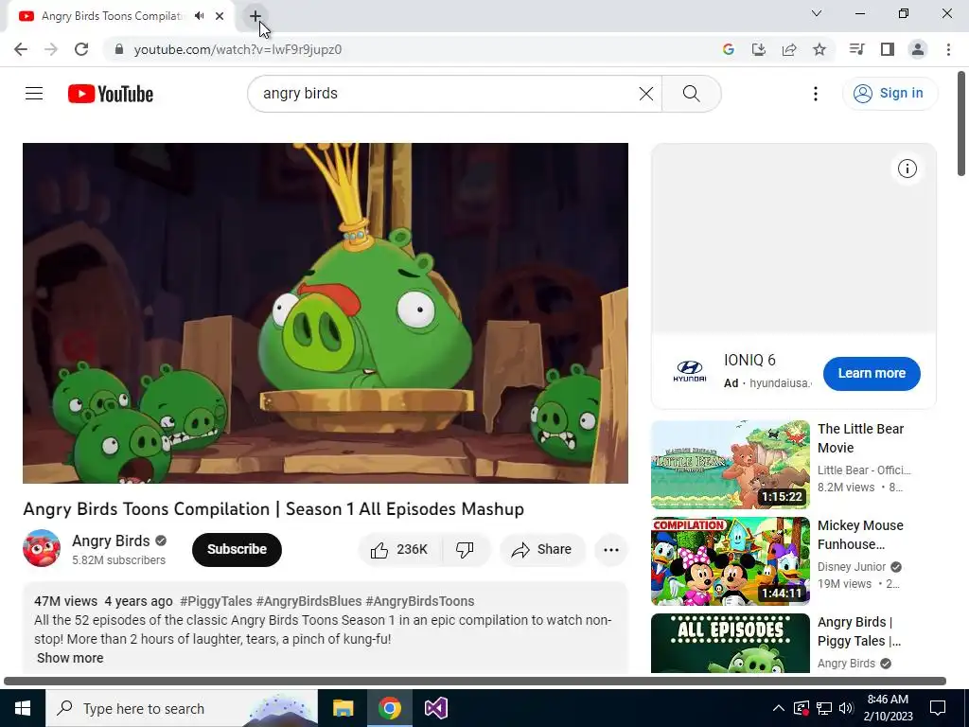Play the Angry Birds video player
This screenshot has height=727, width=969.
[x=326, y=312]
